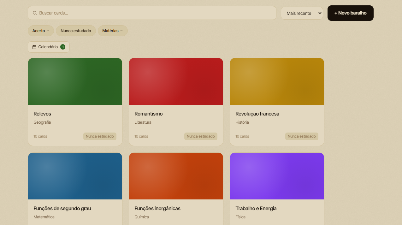Open the orange Funções inorgânicas deck cover
Image resolution: width=402 pixels, height=225 pixels.
pos(176,176)
